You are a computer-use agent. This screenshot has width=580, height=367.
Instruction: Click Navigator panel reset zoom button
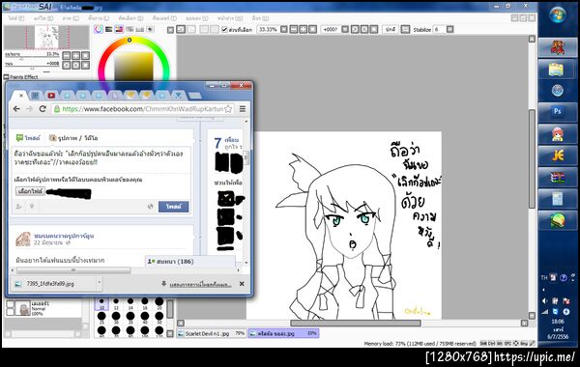(x=85, y=55)
